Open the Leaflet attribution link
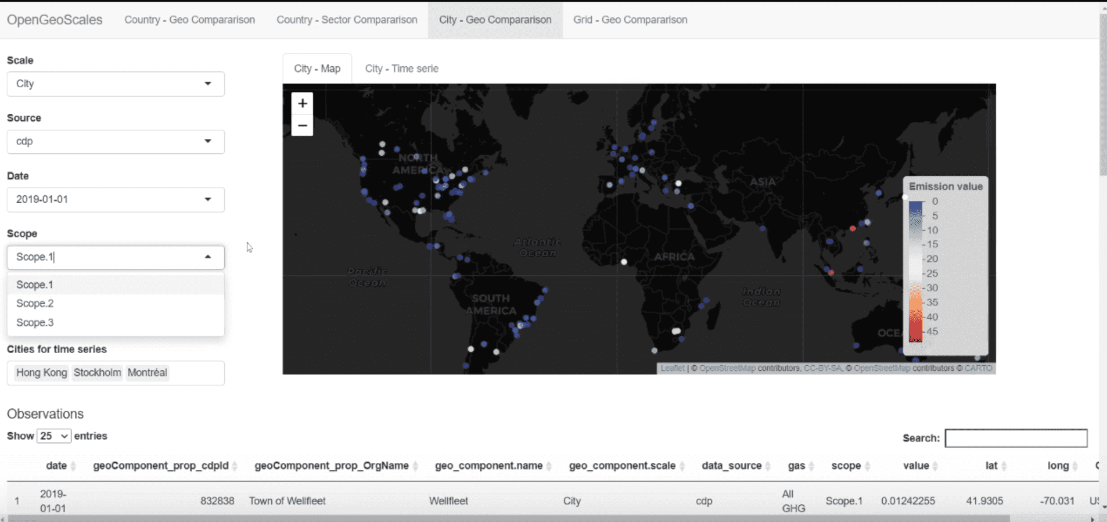Image resolution: width=1107 pixels, height=522 pixels. click(x=672, y=368)
